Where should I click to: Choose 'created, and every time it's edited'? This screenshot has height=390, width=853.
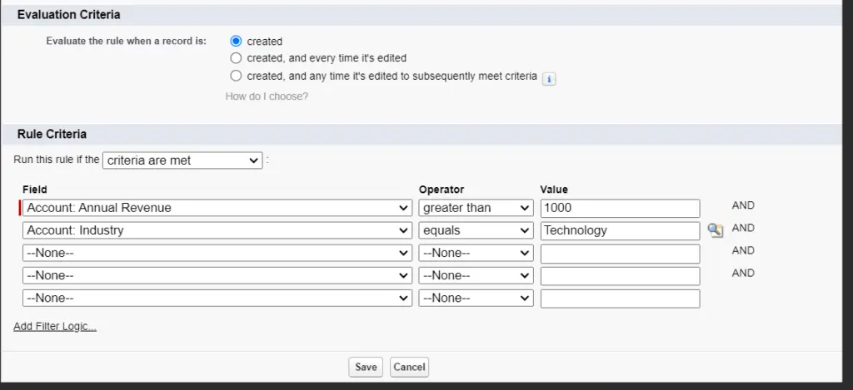coord(236,58)
